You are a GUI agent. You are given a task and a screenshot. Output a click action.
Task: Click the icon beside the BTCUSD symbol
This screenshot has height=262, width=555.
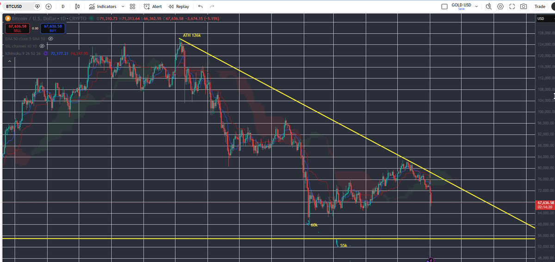[x=37, y=6]
